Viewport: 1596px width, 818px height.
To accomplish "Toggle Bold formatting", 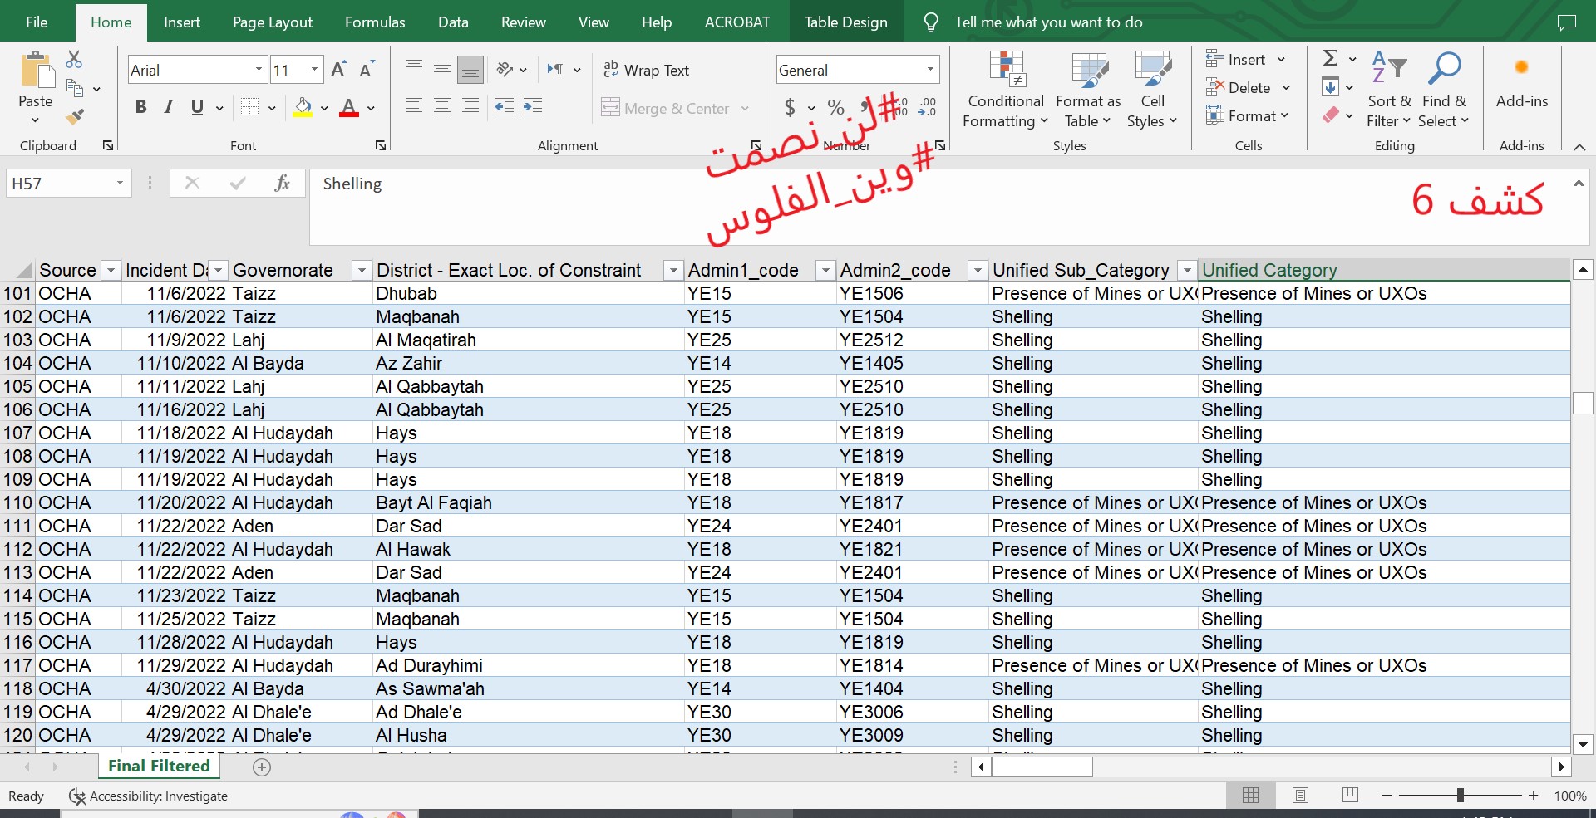I will [x=140, y=107].
